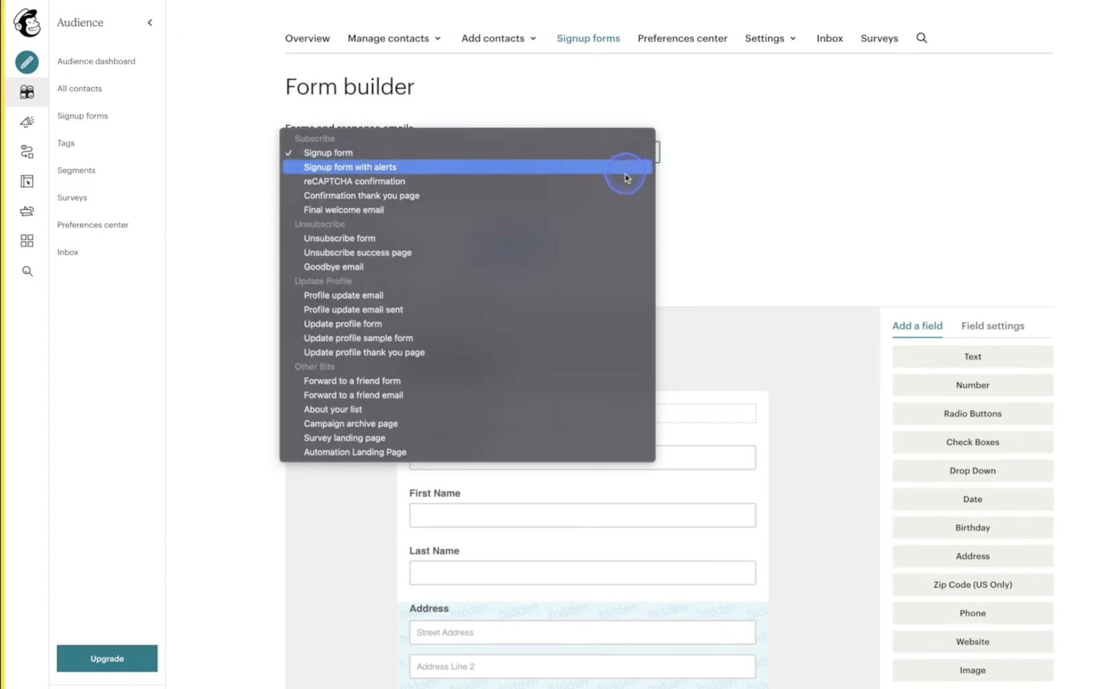
Task: Expand the Manage contacts dropdown
Action: [x=394, y=38]
